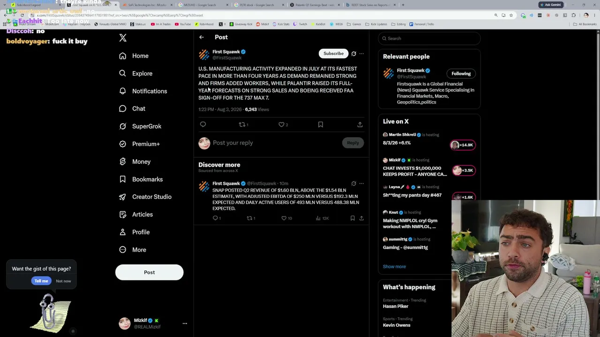The width and height of the screenshot is (600, 337).
Task: Open Creator Studio in the sidebar
Action: point(145,197)
